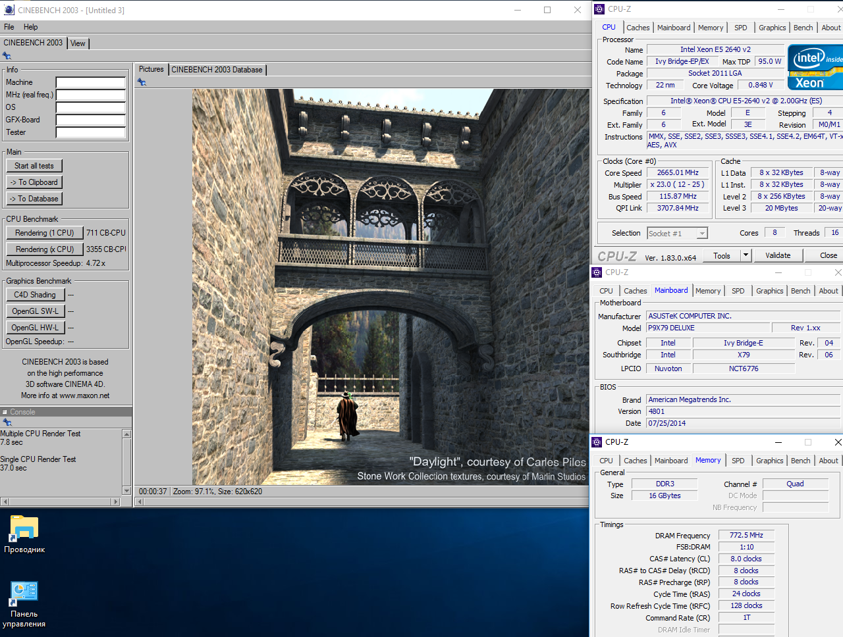Run the OpenGL HW-L test
This screenshot has width=843, height=637.
click(35, 328)
